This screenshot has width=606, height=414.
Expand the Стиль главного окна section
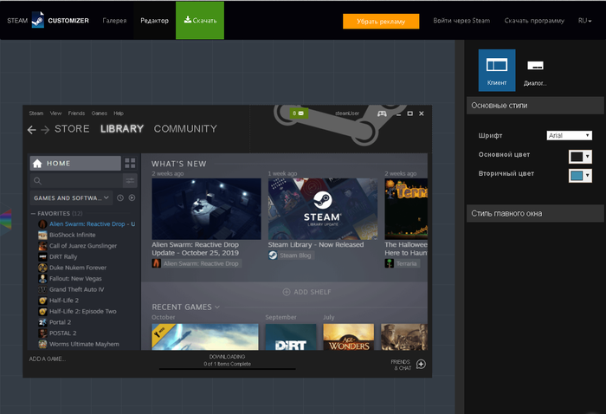coord(535,213)
